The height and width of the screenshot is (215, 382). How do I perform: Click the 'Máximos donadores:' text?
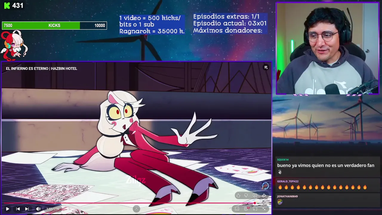(x=228, y=30)
